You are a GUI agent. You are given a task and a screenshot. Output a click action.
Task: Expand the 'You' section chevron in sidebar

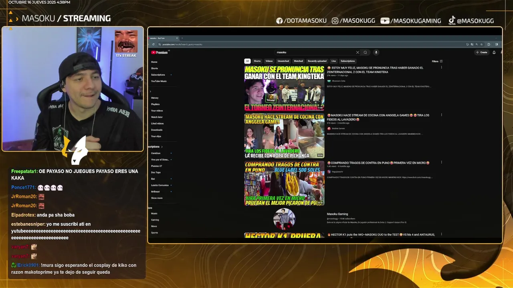(x=150, y=91)
